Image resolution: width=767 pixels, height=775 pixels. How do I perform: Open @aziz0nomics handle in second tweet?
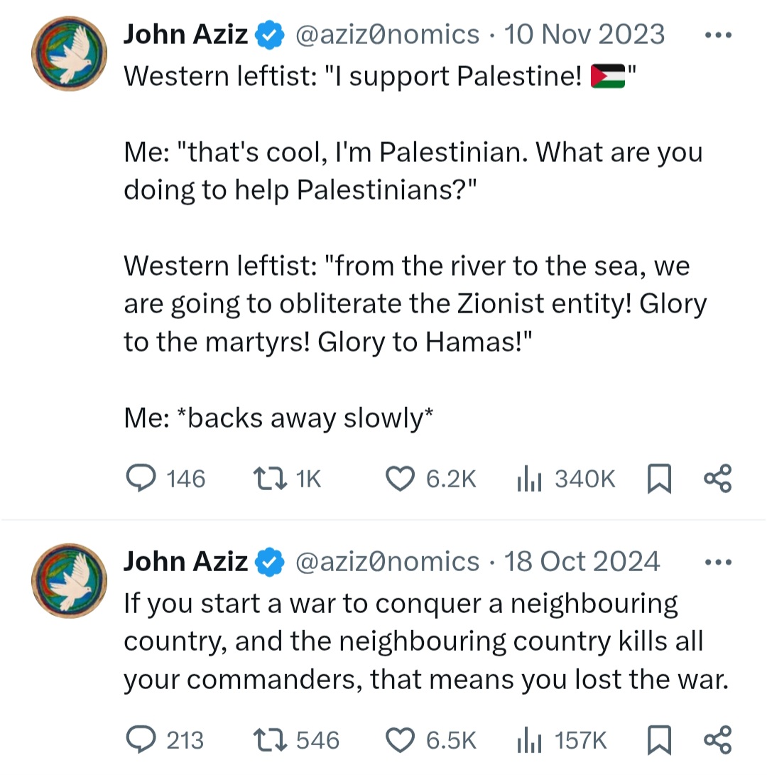388,562
